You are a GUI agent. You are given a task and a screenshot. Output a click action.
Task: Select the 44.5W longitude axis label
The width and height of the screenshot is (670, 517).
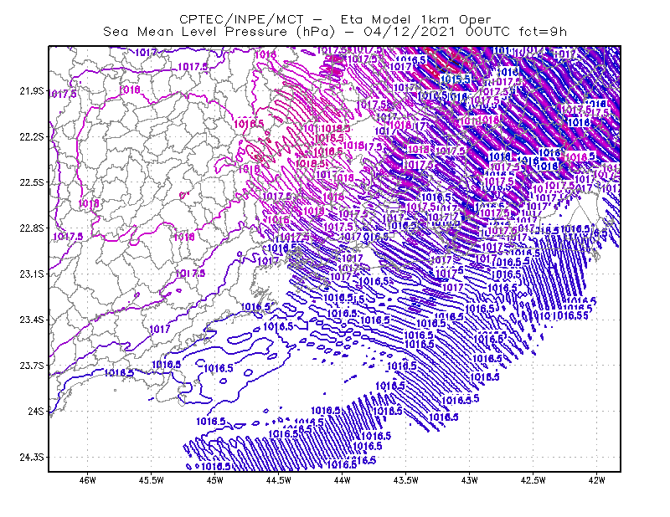click(x=279, y=480)
